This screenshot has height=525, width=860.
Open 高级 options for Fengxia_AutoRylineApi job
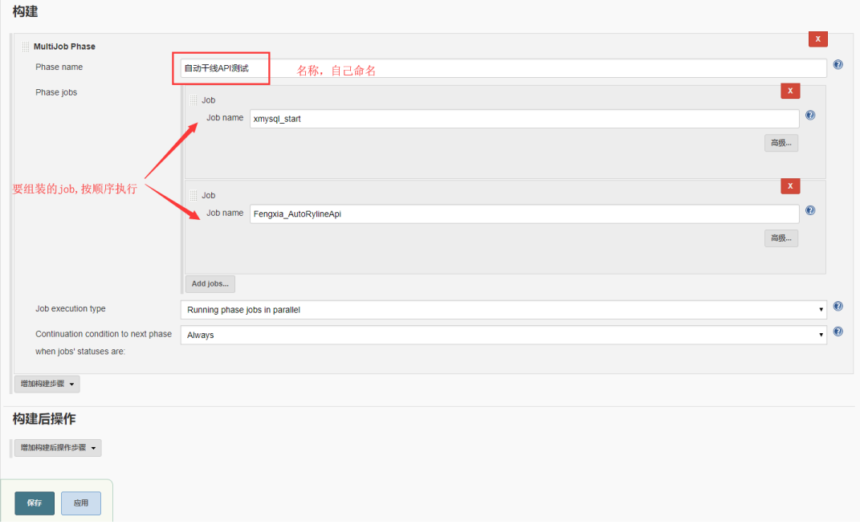[781, 238]
